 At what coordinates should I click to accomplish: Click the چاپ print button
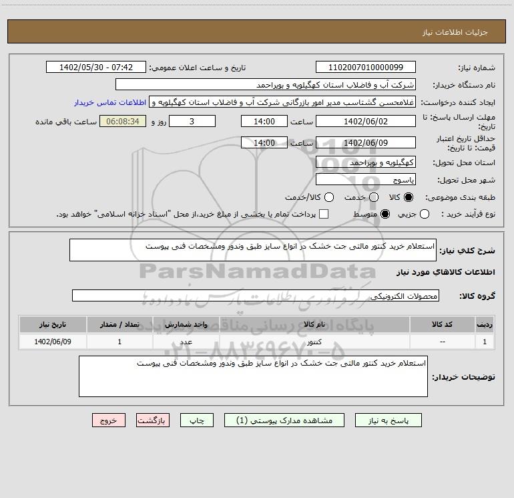click(197, 420)
